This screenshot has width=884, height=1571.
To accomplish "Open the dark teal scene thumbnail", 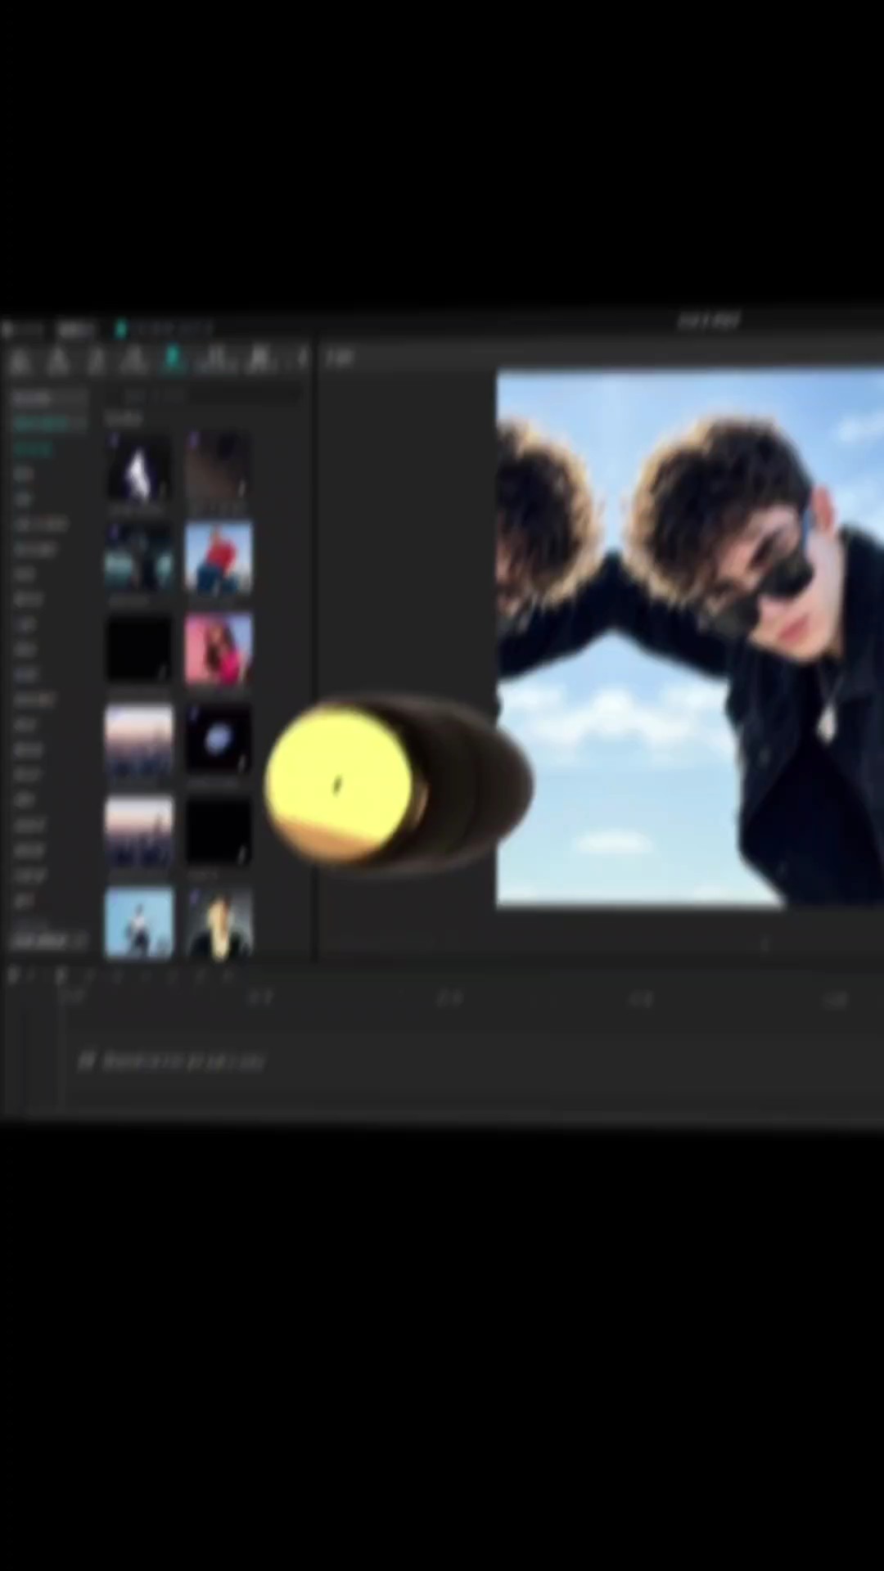I will (139, 558).
